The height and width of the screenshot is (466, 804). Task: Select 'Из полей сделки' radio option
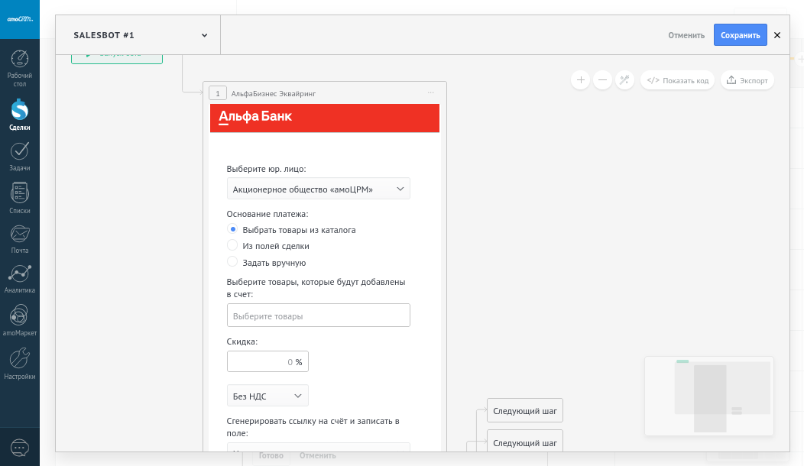(x=233, y=245)
